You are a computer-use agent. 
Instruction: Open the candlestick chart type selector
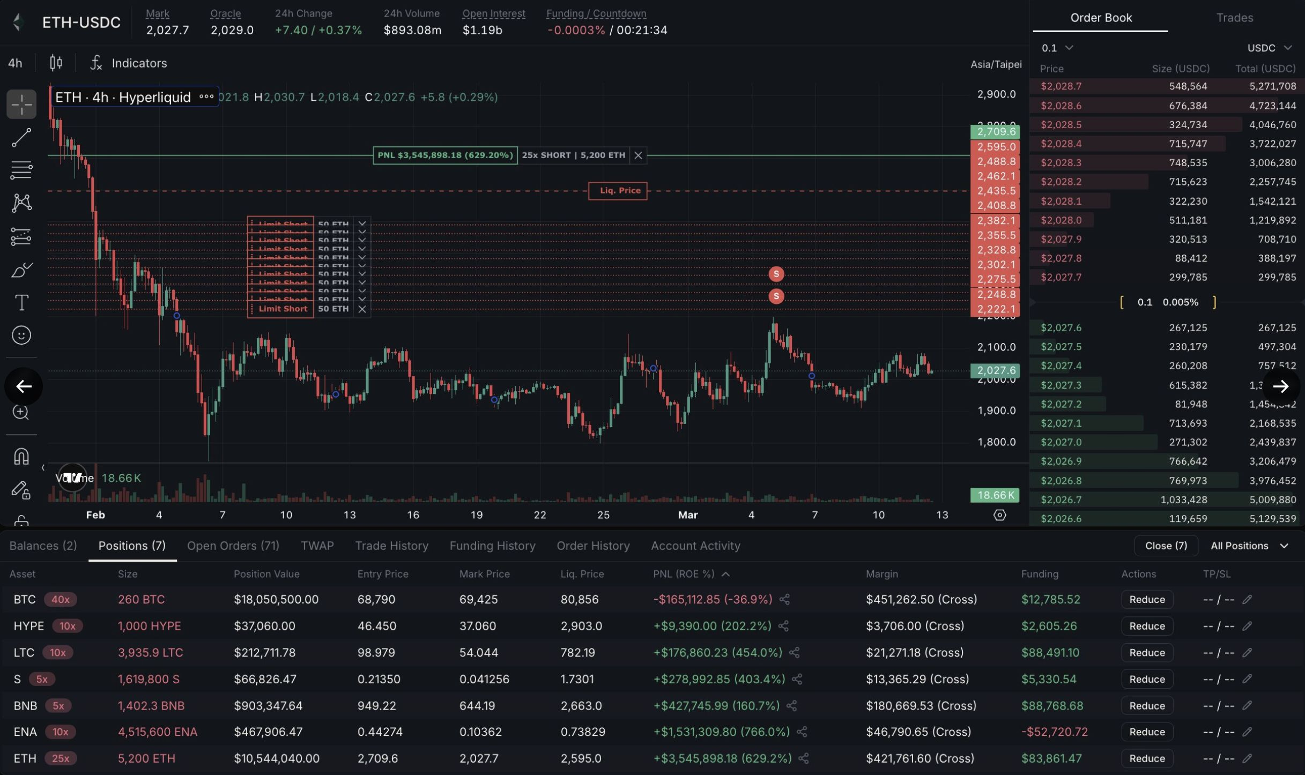(56, 63)
